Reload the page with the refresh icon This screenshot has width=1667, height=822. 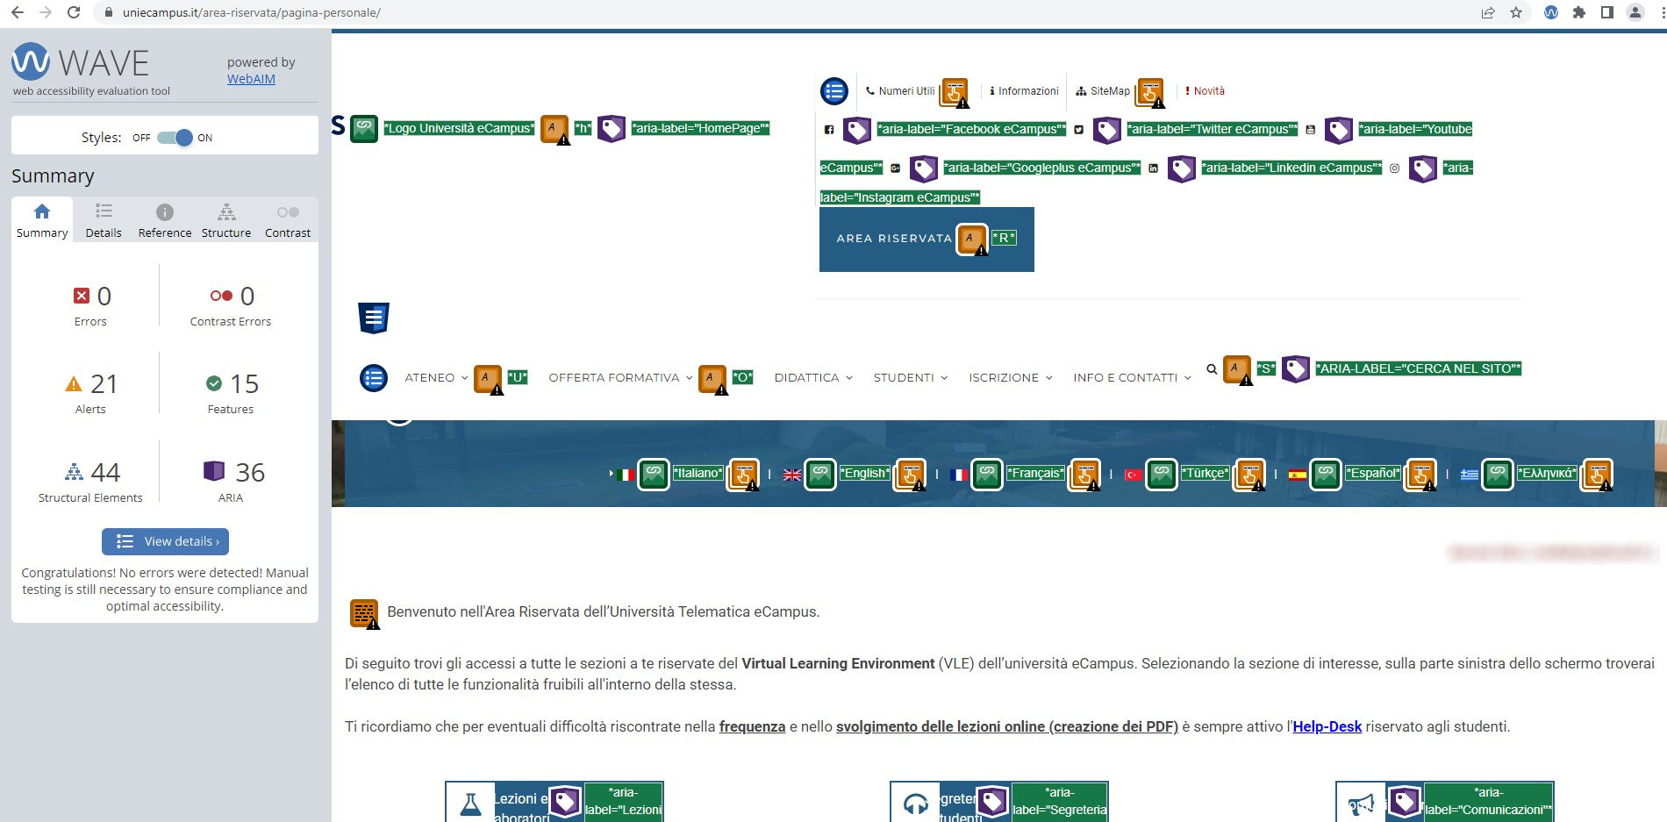[74, 12]
